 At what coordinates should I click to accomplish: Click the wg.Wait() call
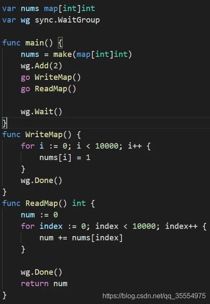pyautogui.click(x=41, y=112)
